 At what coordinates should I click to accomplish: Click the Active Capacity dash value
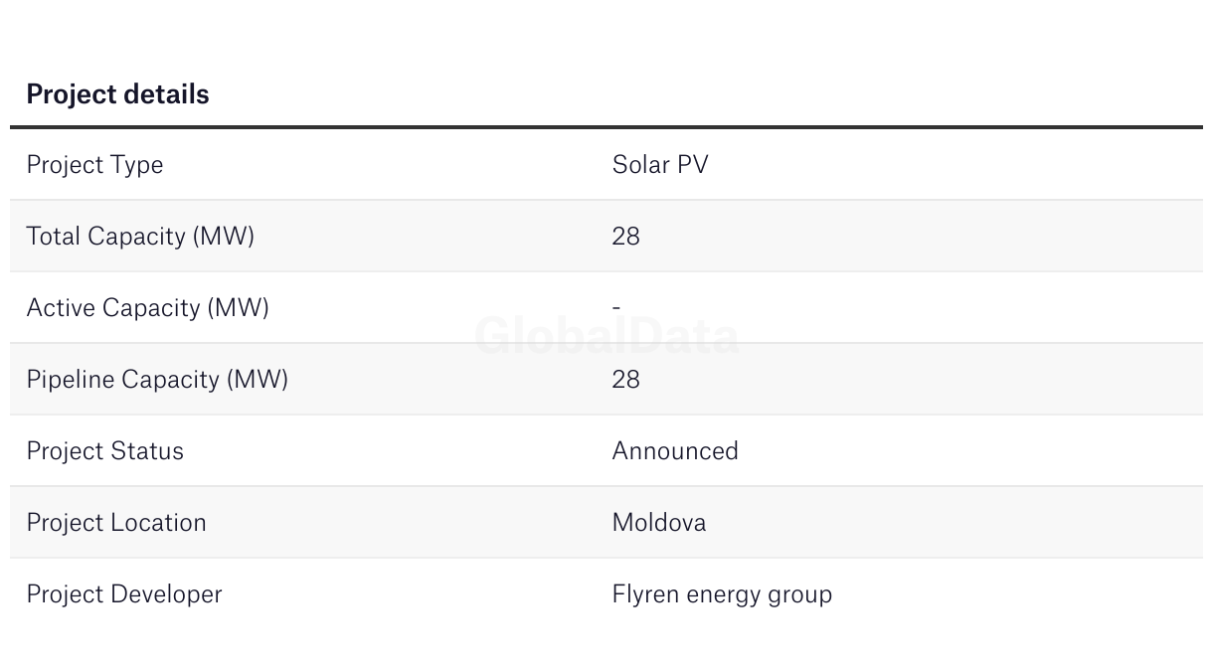pos(616,308)
